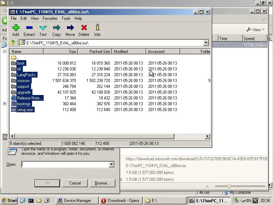This screenshot has height=205, width=273.
Task: Click the 7z icon in title bar
Action: coord(12,12)
